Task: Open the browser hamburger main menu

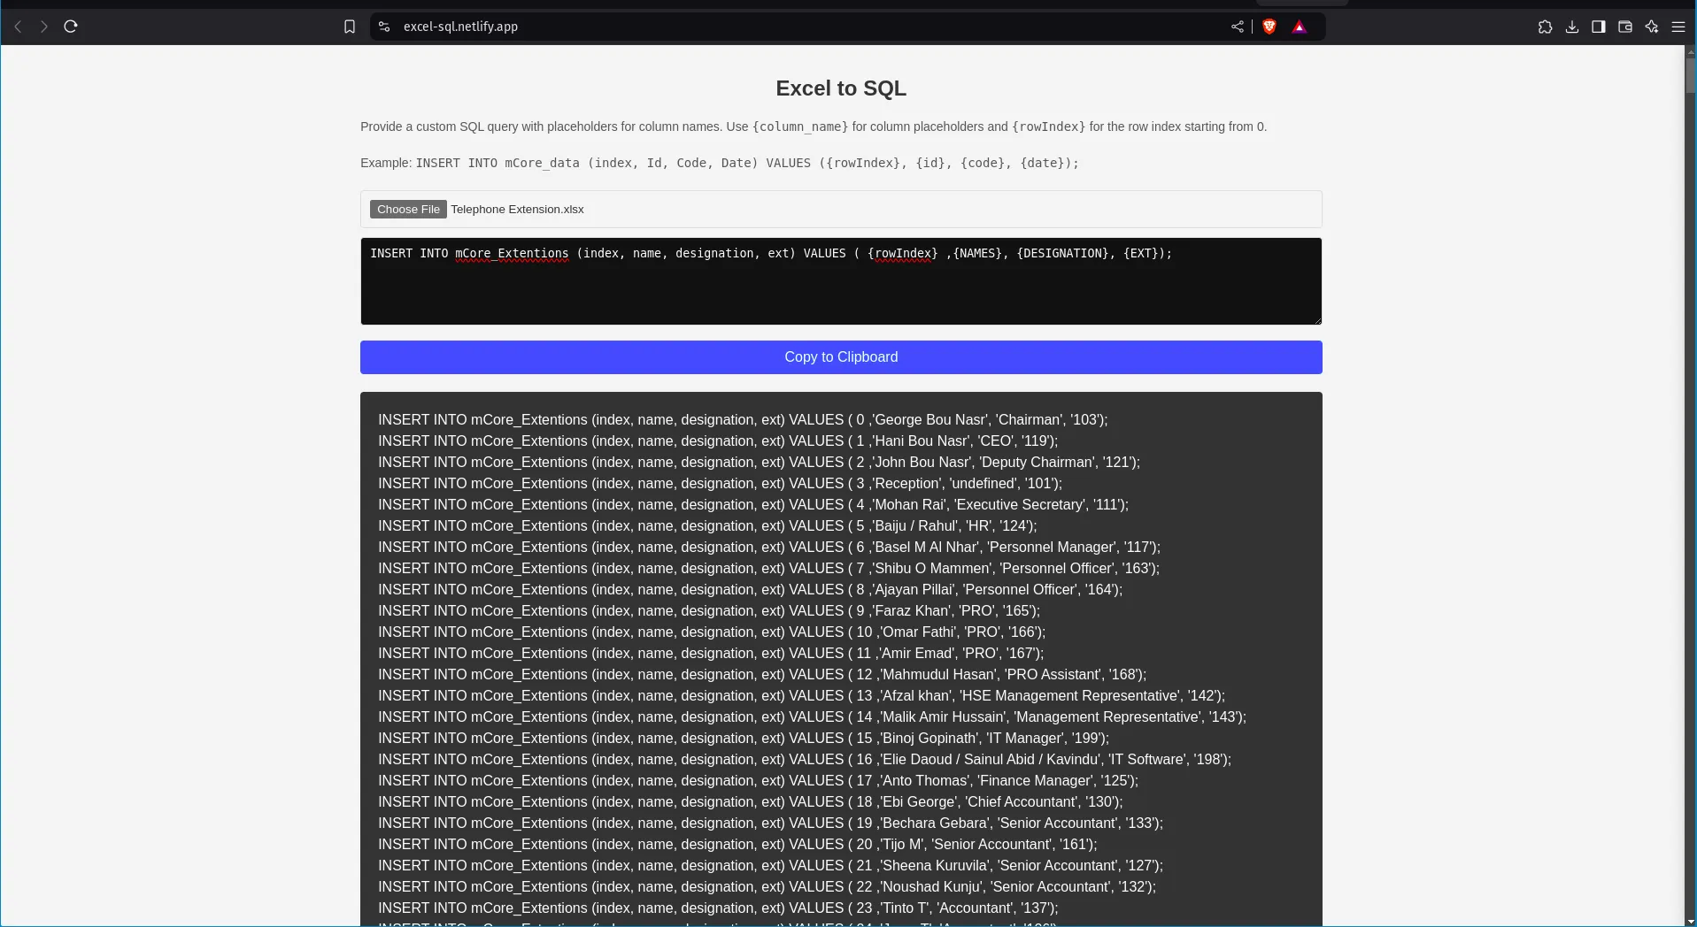Action: (1678, 27)
